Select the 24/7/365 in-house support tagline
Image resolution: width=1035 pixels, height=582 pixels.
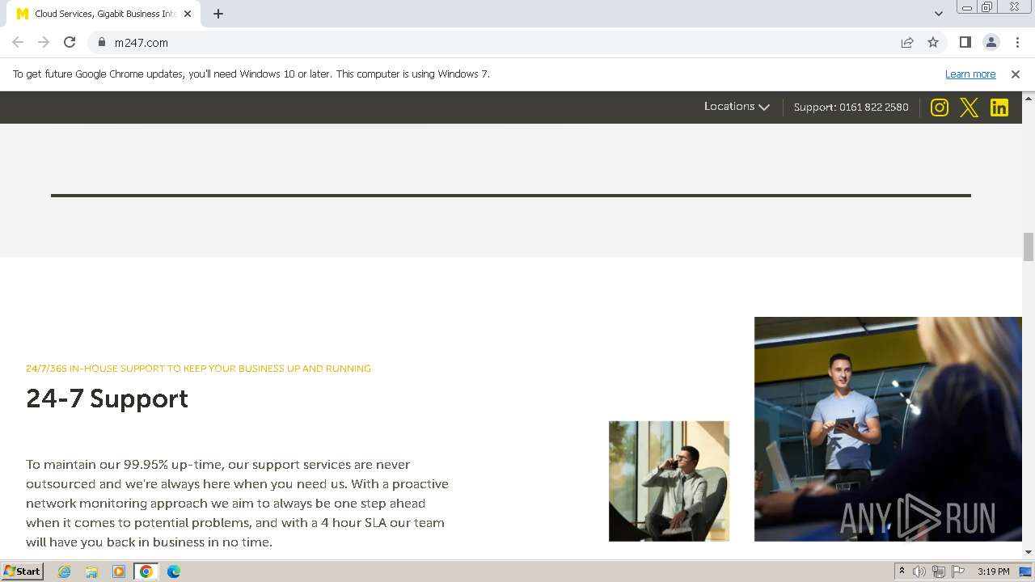(198, 368)
